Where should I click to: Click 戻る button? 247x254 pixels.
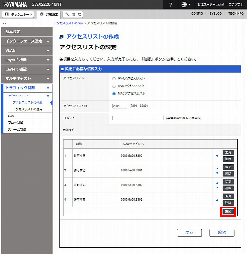pos(189,233)
